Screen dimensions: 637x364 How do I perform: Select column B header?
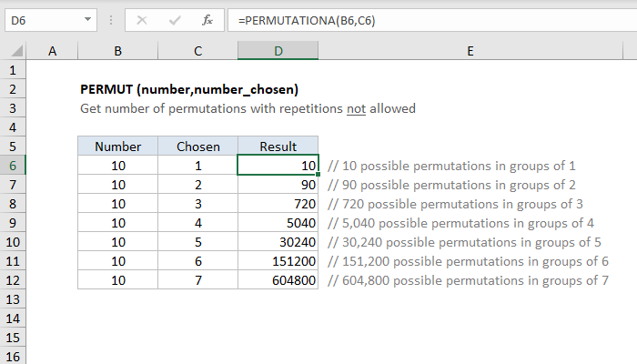click(x=117, y=51)
